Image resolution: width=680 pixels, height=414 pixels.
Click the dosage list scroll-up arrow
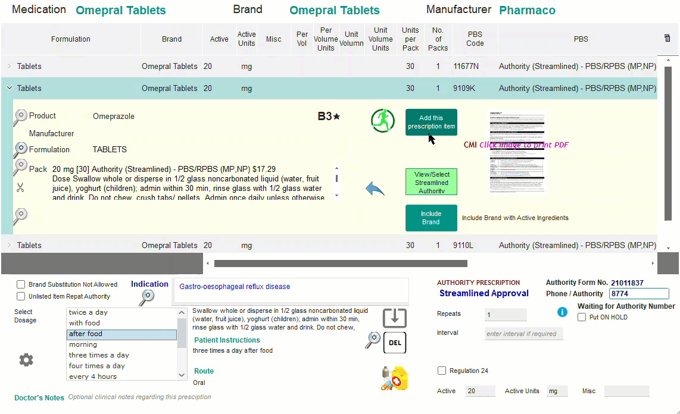(182, 313)
